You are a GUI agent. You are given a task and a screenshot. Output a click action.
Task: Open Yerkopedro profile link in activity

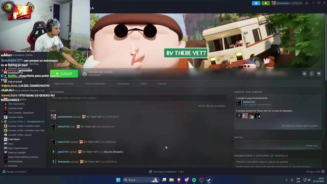(64, 162)
